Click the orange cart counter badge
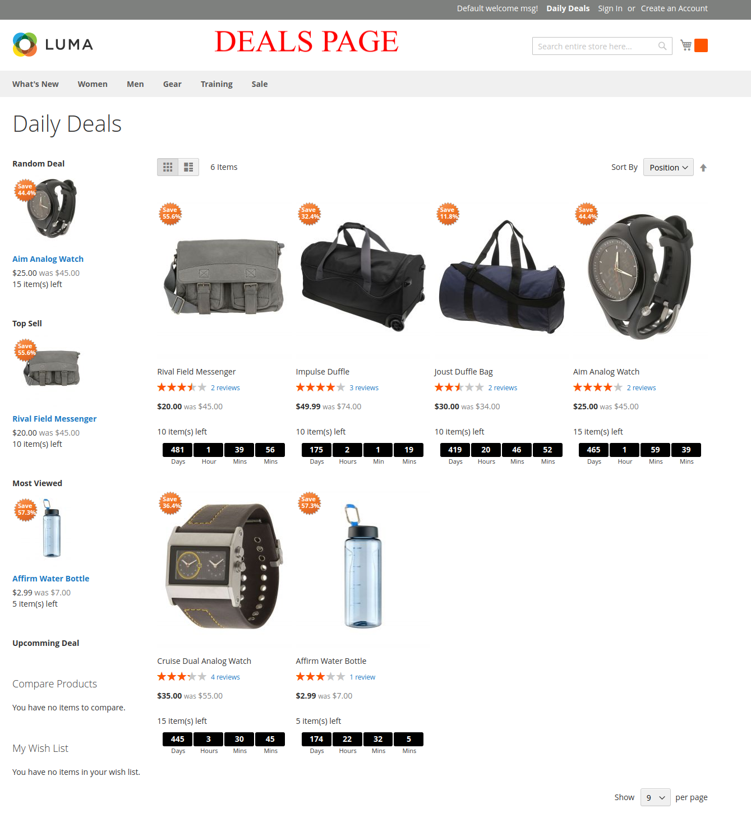Viewport: 751px width, 836px height. click(701, 45)
